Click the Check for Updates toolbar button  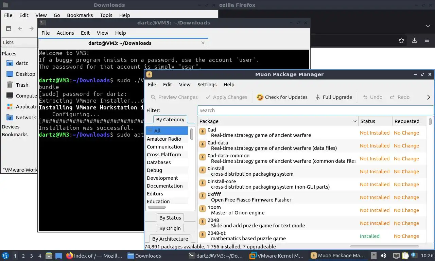[282, 97]
